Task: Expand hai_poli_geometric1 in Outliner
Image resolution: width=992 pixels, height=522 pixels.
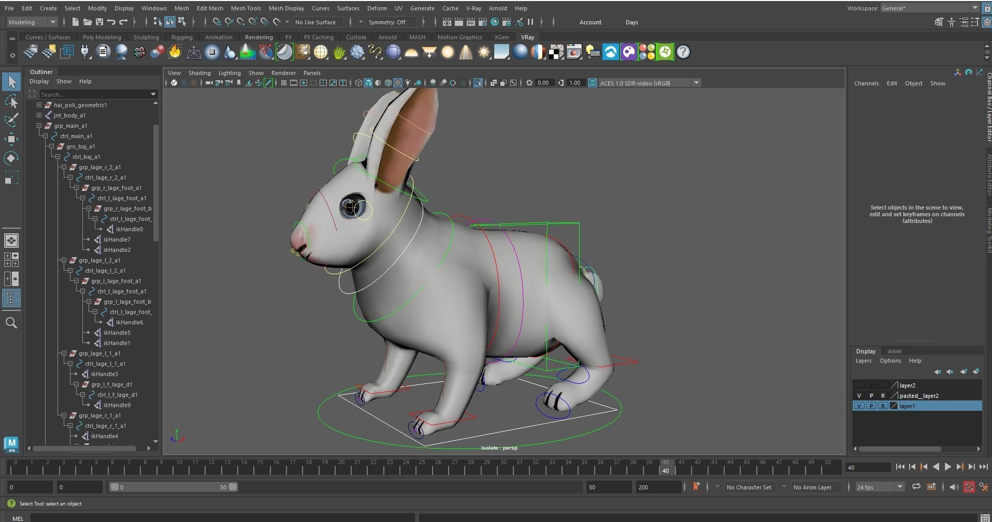Action: click(39, 105)
